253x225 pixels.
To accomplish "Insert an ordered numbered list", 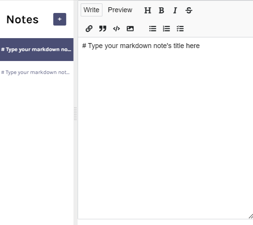I will point(166,29).
